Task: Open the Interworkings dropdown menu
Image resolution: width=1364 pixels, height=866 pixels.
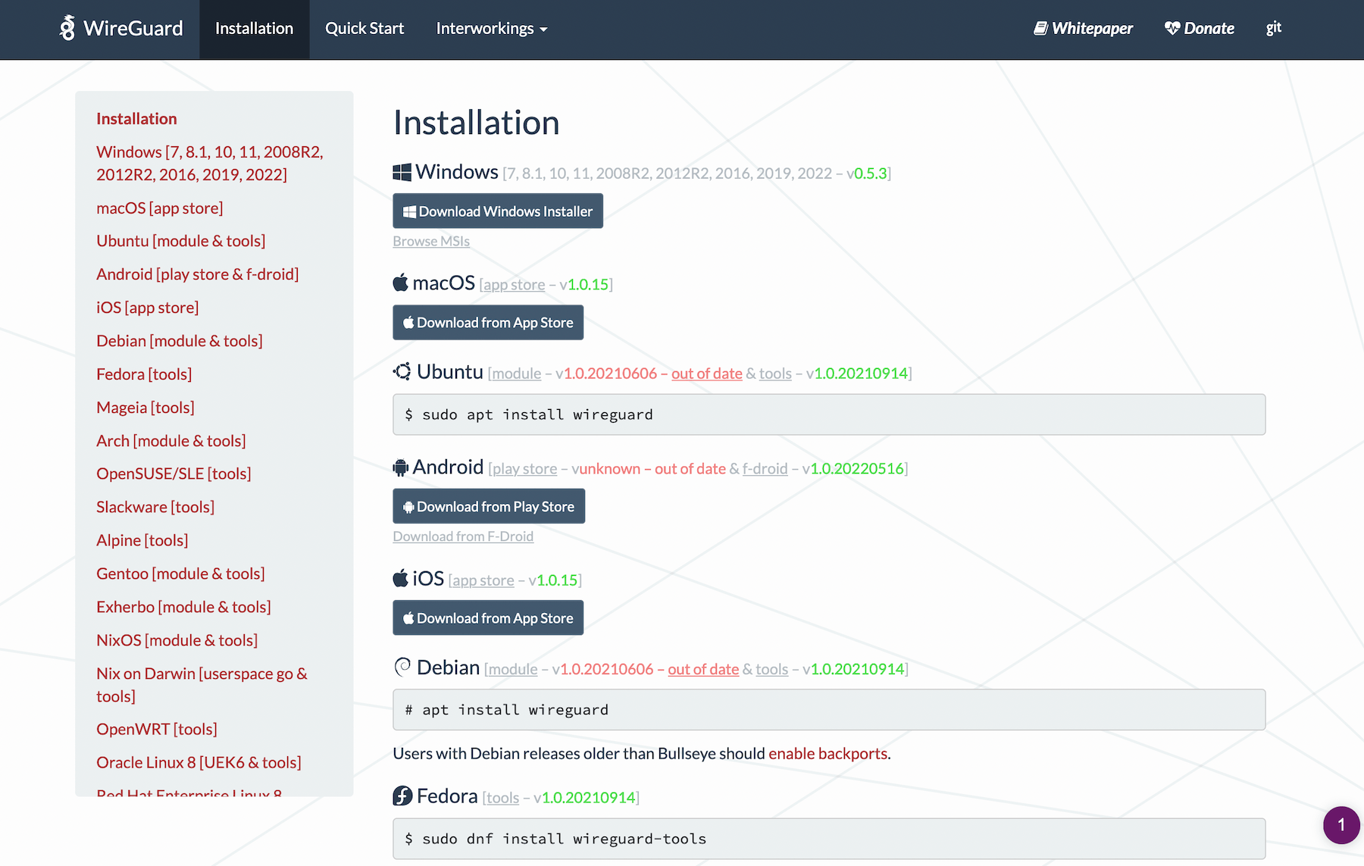Action: click(x=491, y=29)
